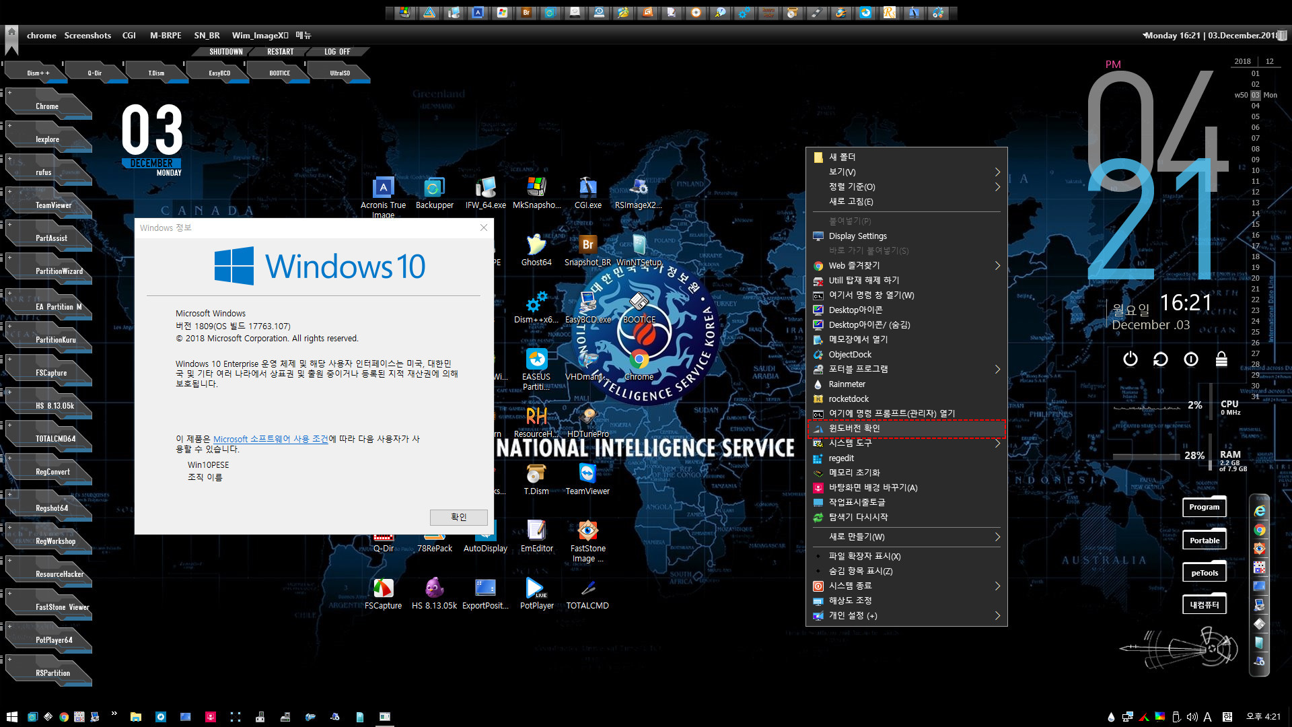Viewport: 1292px width, 727px height.
Task: Open FastStone Image desktop icon
Action: point(587,541)
